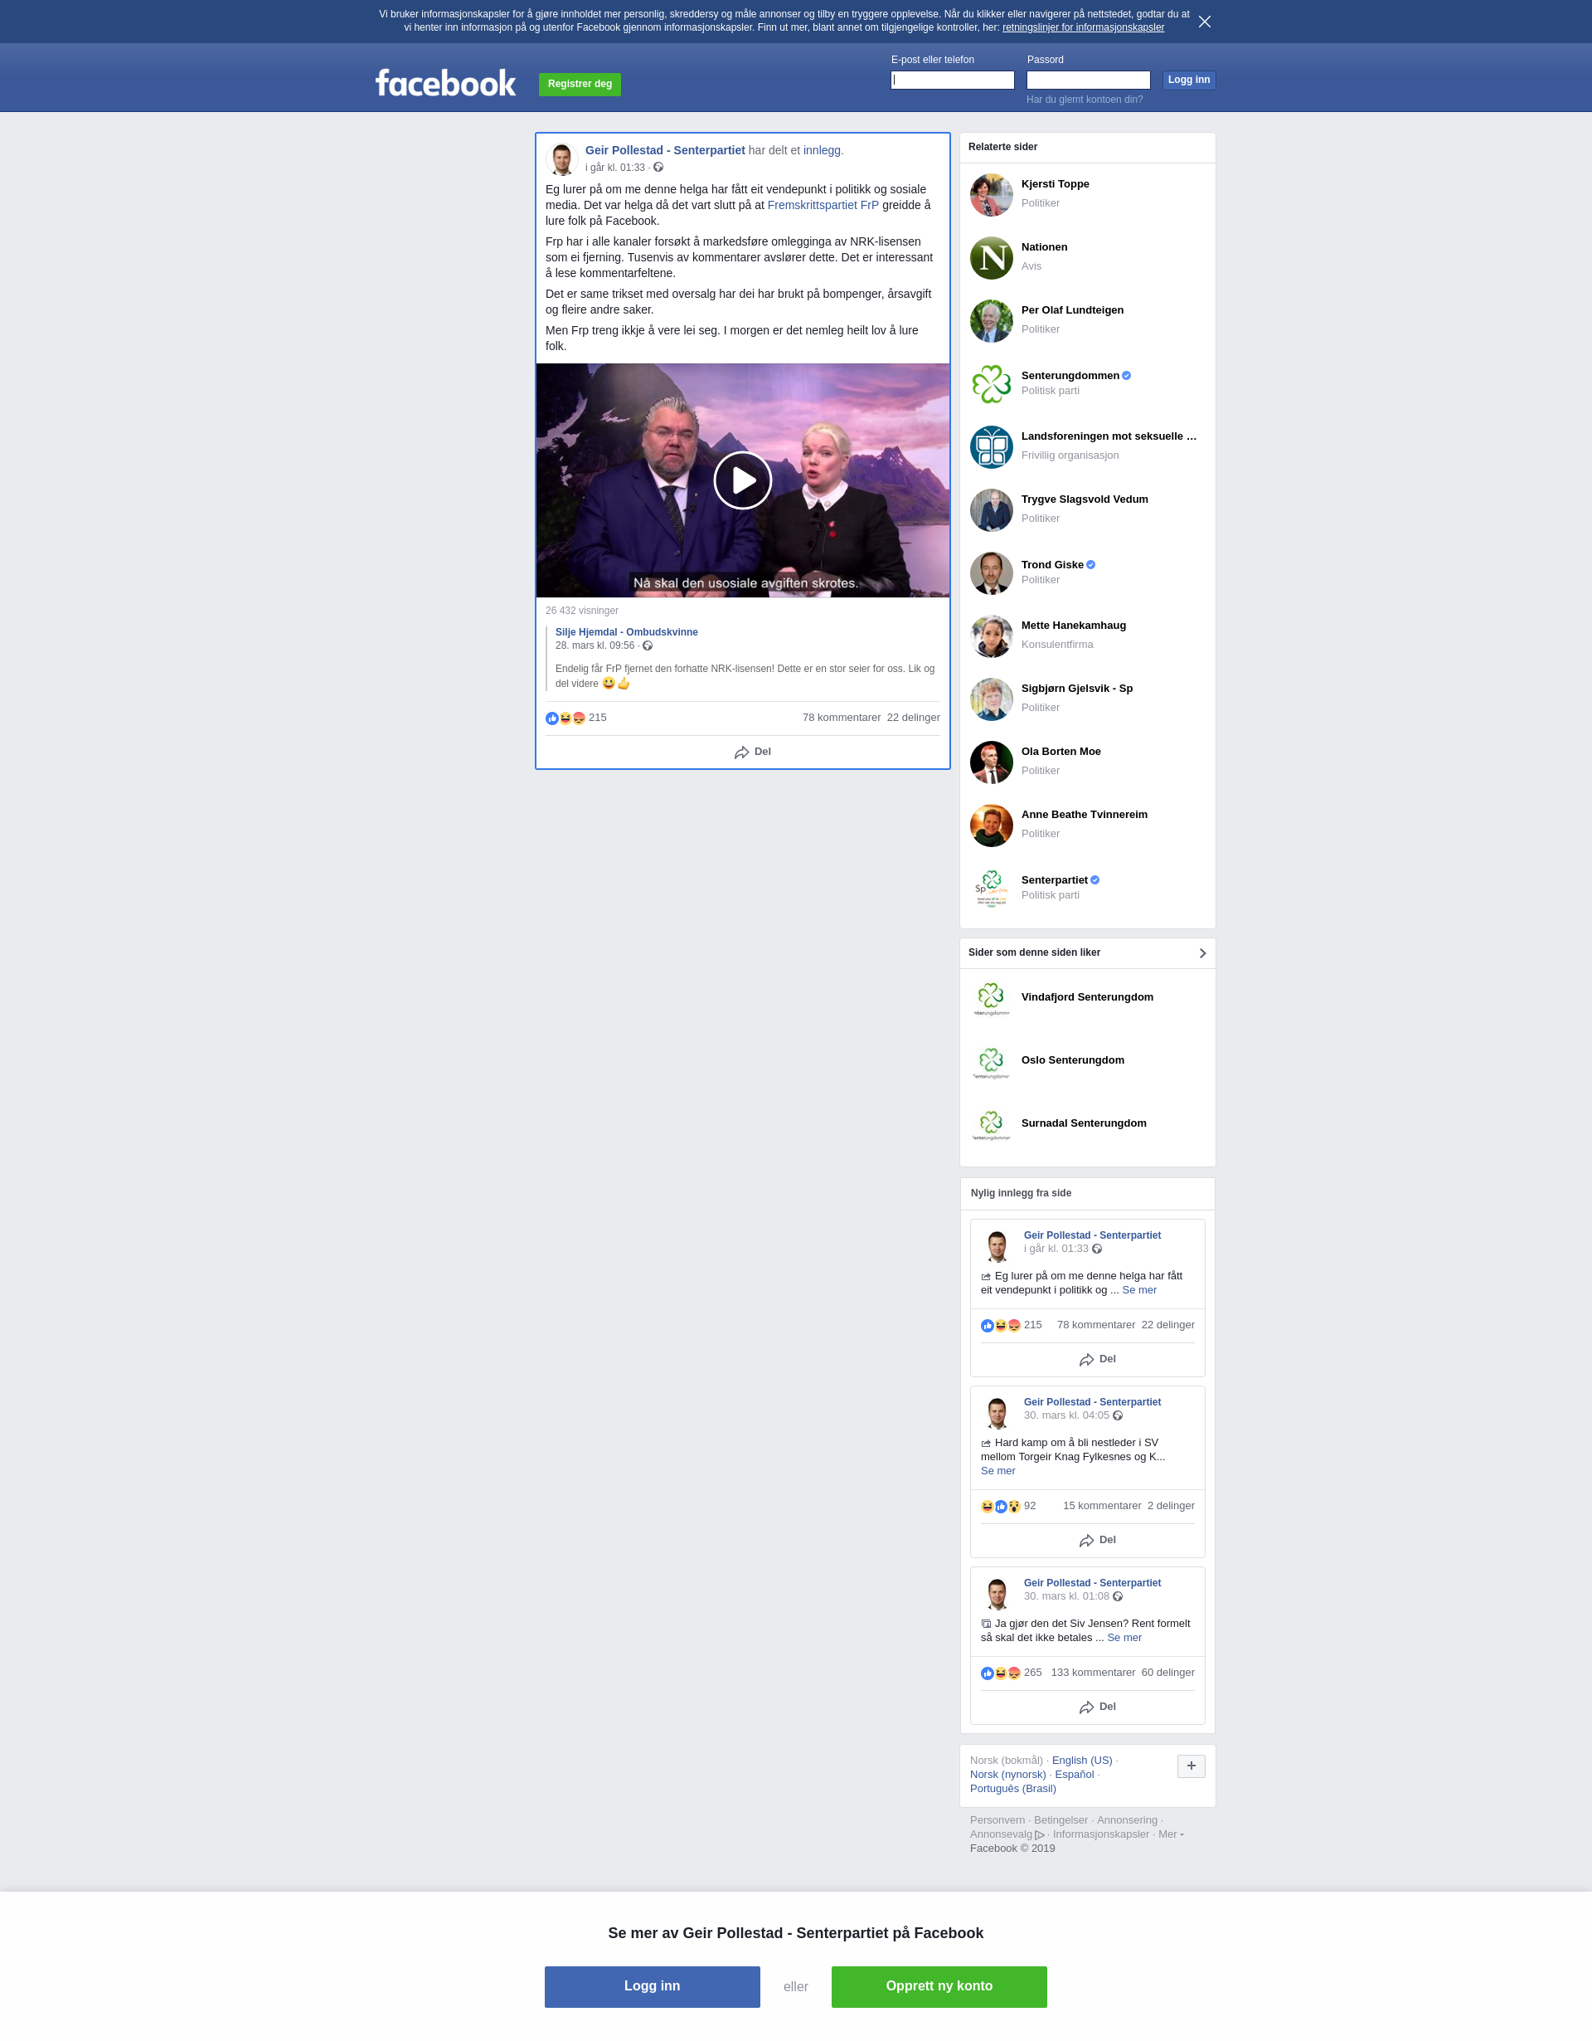
Task: Open the Senterungdommen clover logo
Action: 992,384
